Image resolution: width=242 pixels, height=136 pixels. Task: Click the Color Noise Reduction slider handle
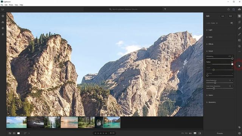coord(214,88)
